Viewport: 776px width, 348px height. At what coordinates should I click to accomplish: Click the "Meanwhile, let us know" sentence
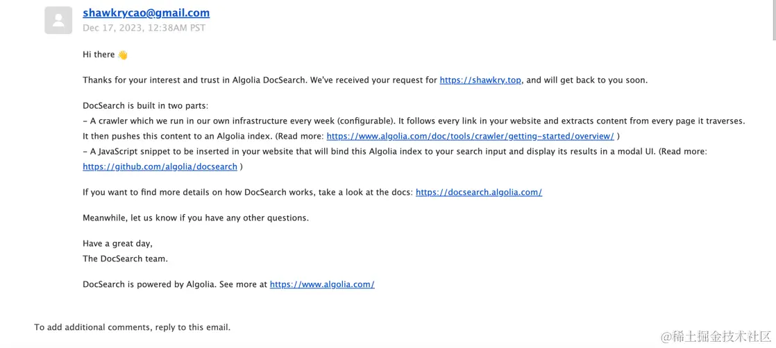[x=195, y=218]
